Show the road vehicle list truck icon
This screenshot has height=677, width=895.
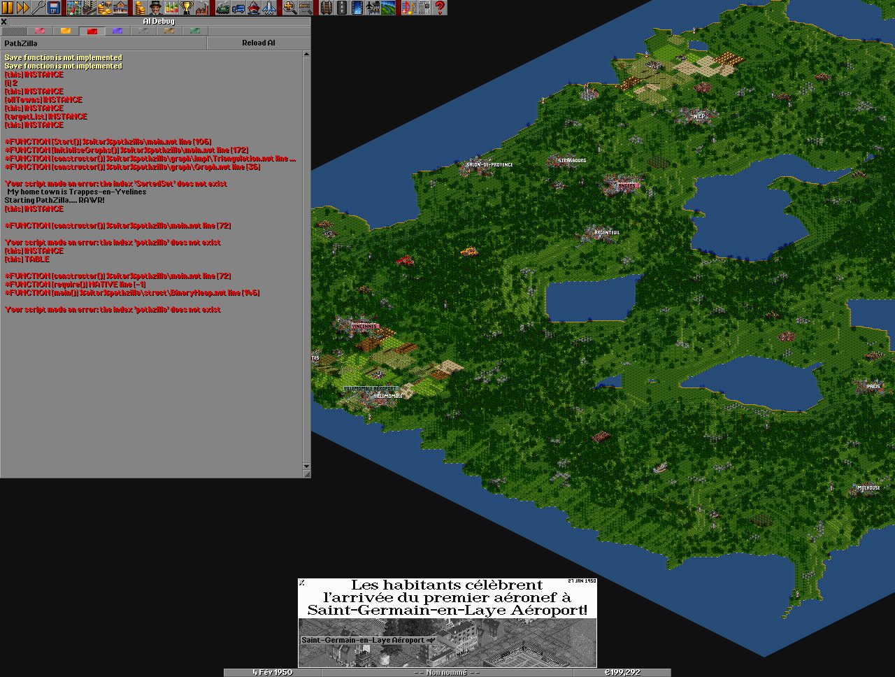pos(238,8)
